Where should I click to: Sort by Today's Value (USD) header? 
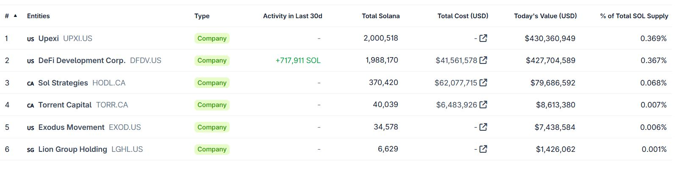[x=545, y=16]
